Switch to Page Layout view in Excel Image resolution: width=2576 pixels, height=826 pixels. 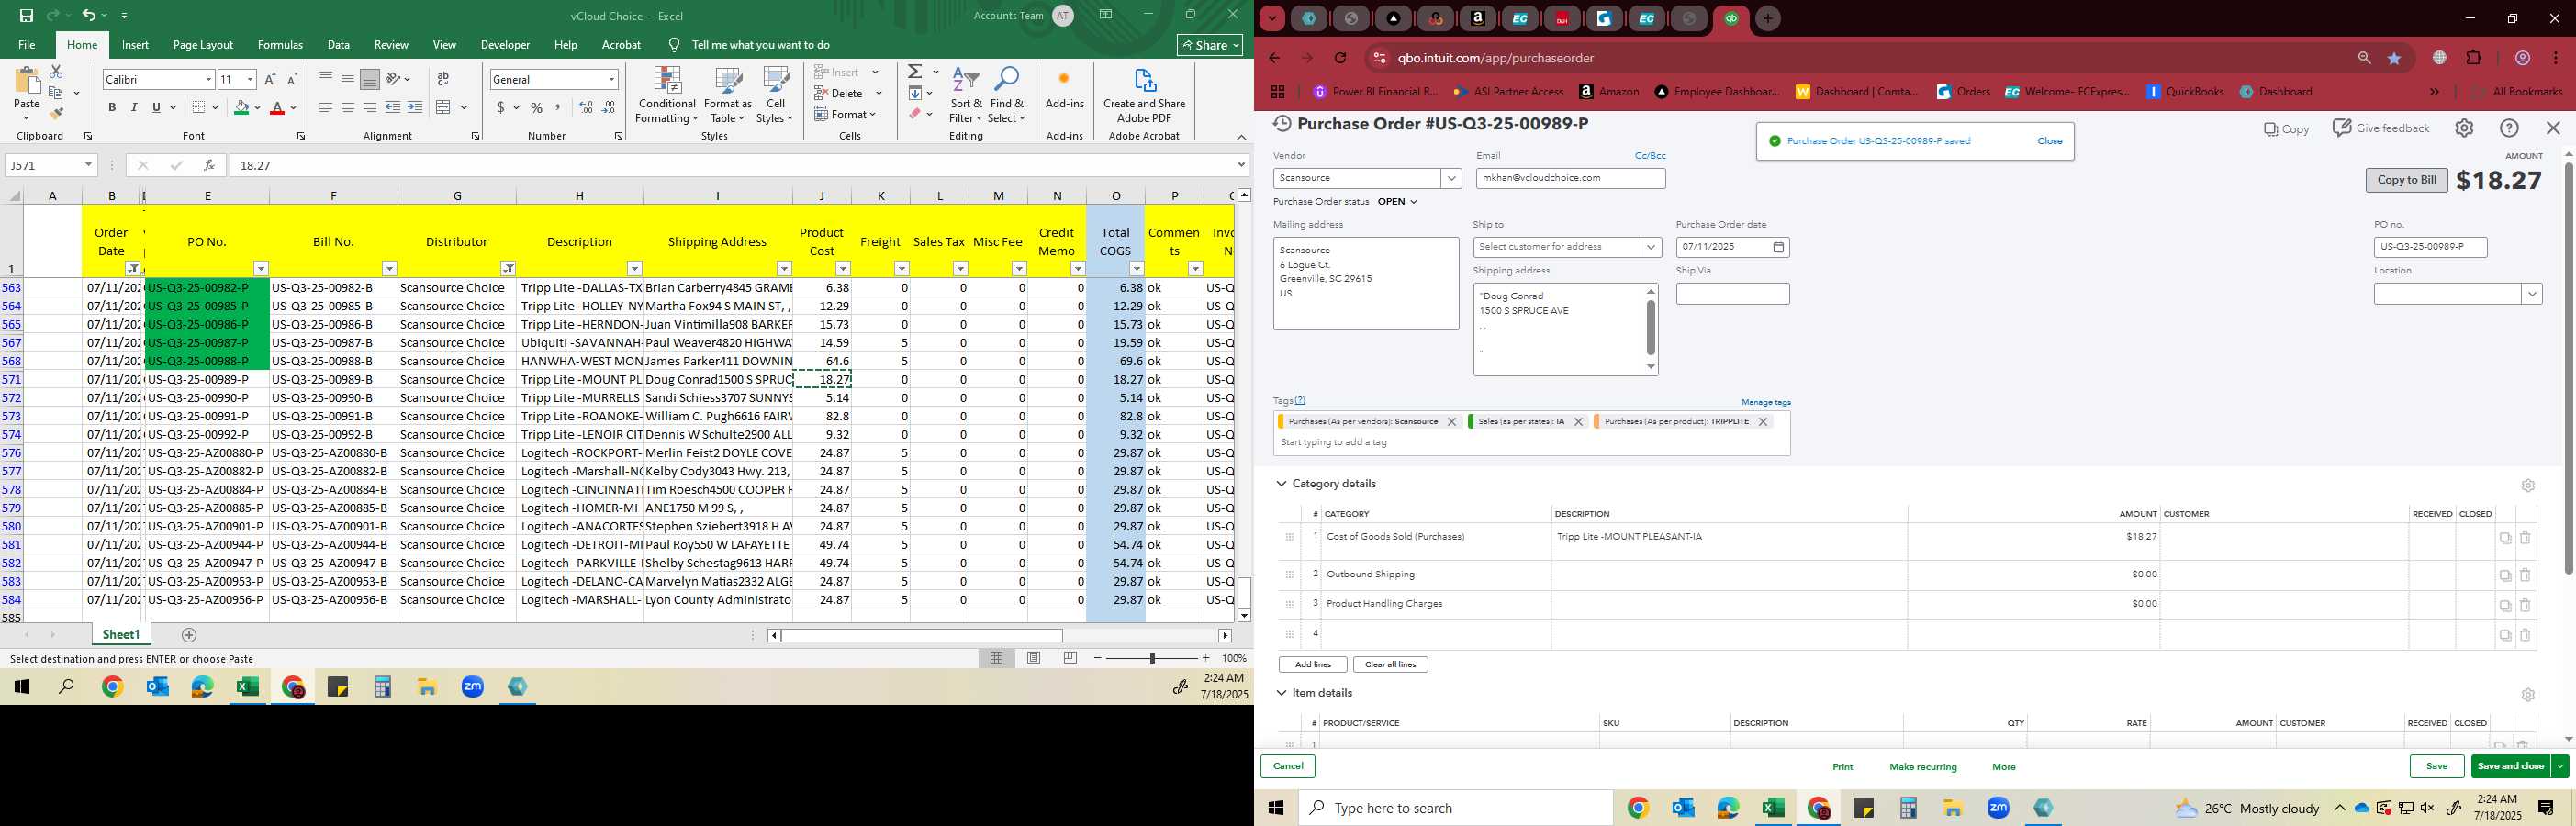[x=1033, y=658]
